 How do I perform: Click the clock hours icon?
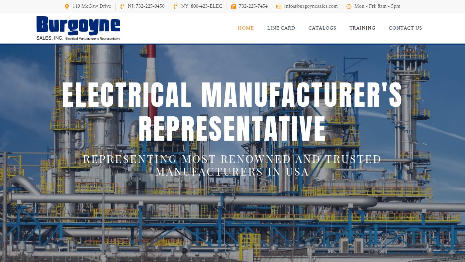pyautogui.click(x=349, y=6)
